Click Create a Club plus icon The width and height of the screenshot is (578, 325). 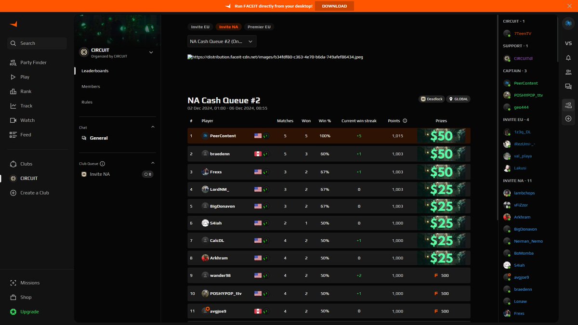pos(13,193)
